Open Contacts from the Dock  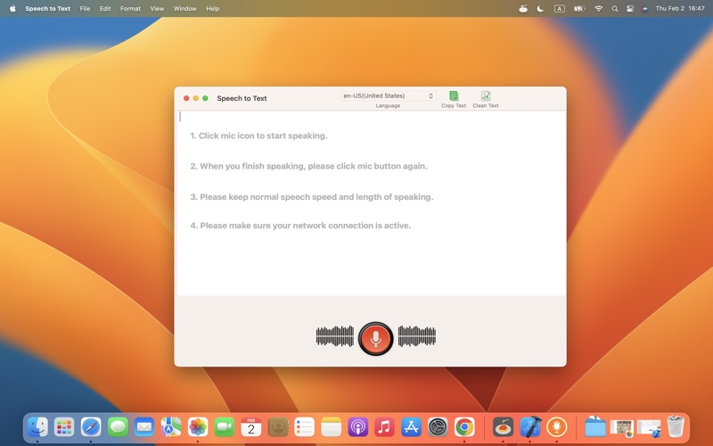(x=278, y=427)
